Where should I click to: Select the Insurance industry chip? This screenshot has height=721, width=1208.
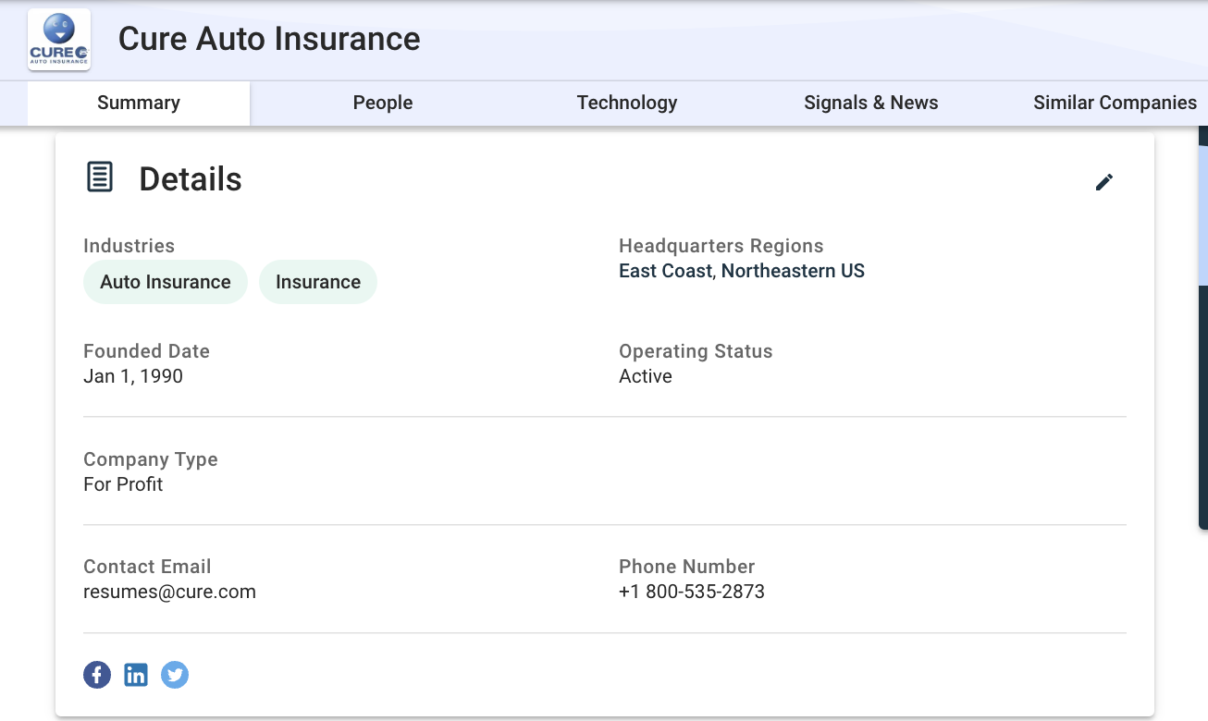(318, 282)
